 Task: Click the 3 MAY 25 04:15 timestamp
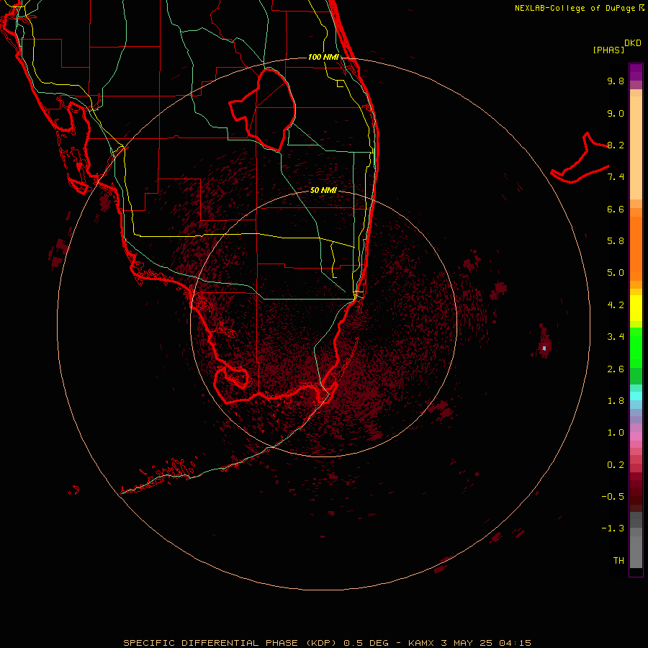tap(485, 643)
